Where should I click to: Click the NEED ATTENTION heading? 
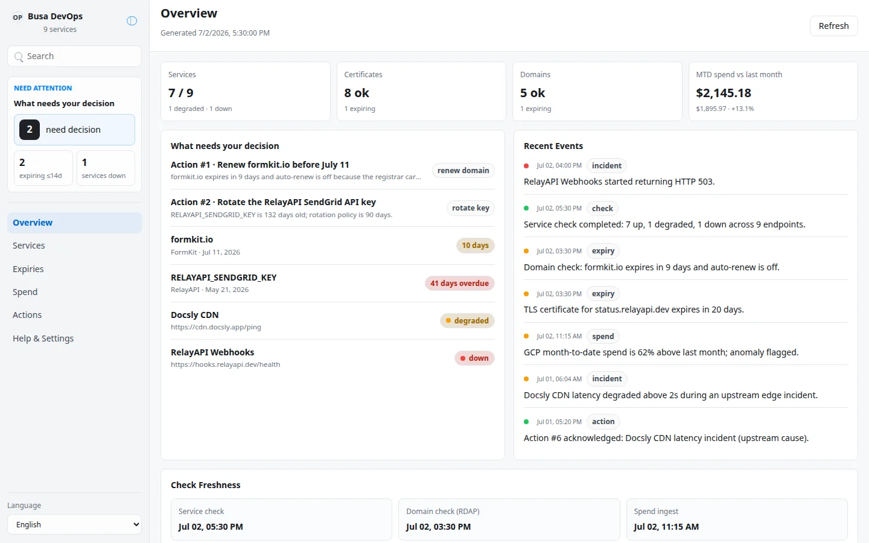pos(43,88)
